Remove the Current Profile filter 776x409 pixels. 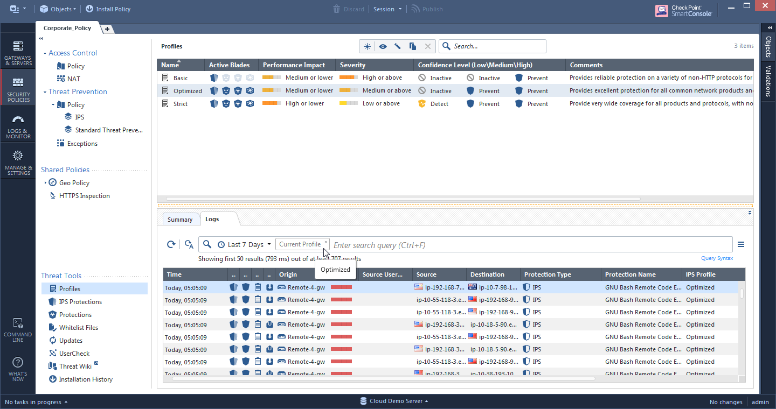pyautogui.click(x=325, y=242)
